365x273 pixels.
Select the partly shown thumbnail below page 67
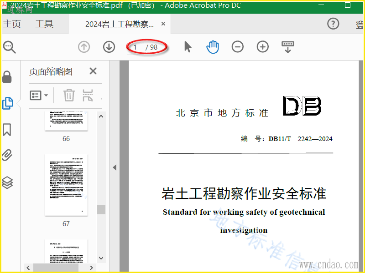pos(66,251)
